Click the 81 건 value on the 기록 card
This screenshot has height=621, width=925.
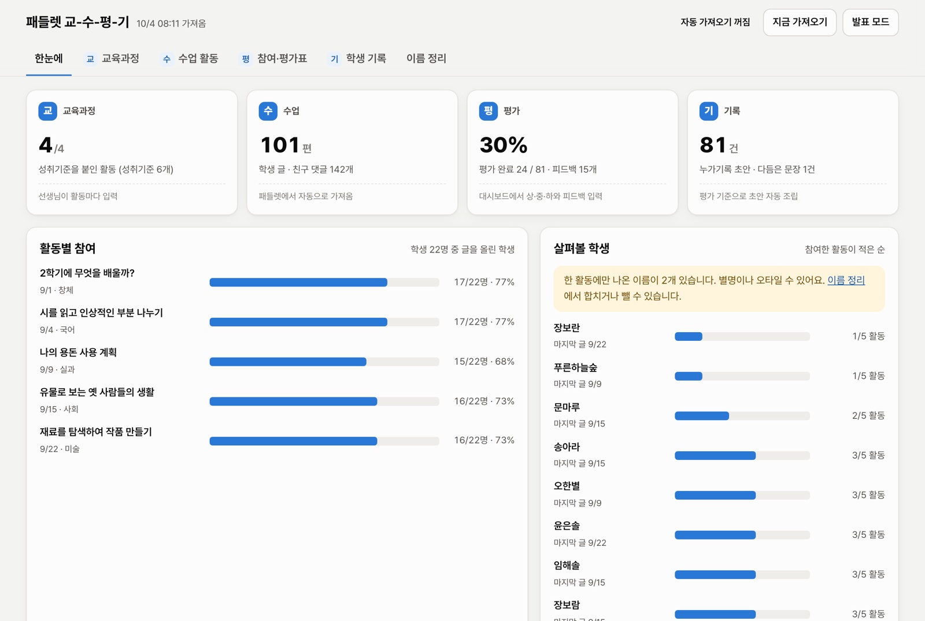click(x=719, y=145)
